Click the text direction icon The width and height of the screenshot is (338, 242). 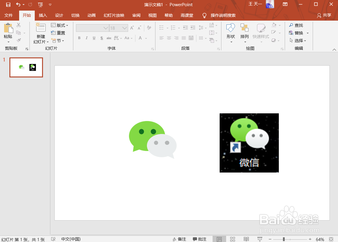tap(212, 25)
